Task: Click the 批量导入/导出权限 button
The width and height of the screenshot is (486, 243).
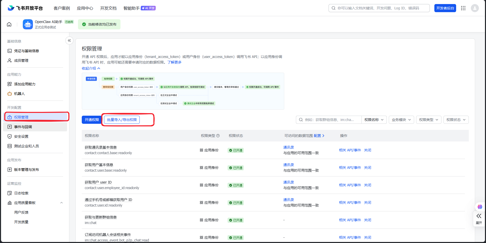Action: [122, 120]
